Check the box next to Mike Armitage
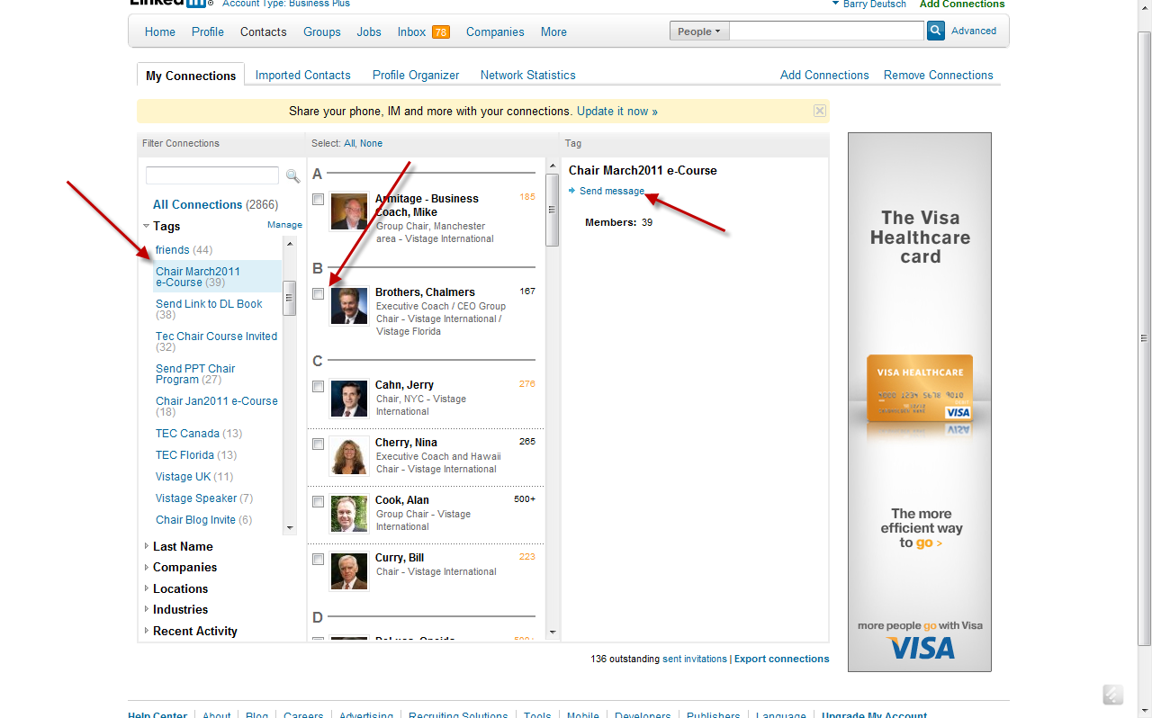The image size is (1152, 718). click(319, 199)
